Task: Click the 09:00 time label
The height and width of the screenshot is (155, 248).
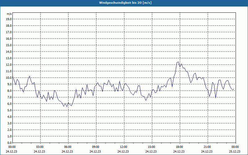Action: pos(96,147)
